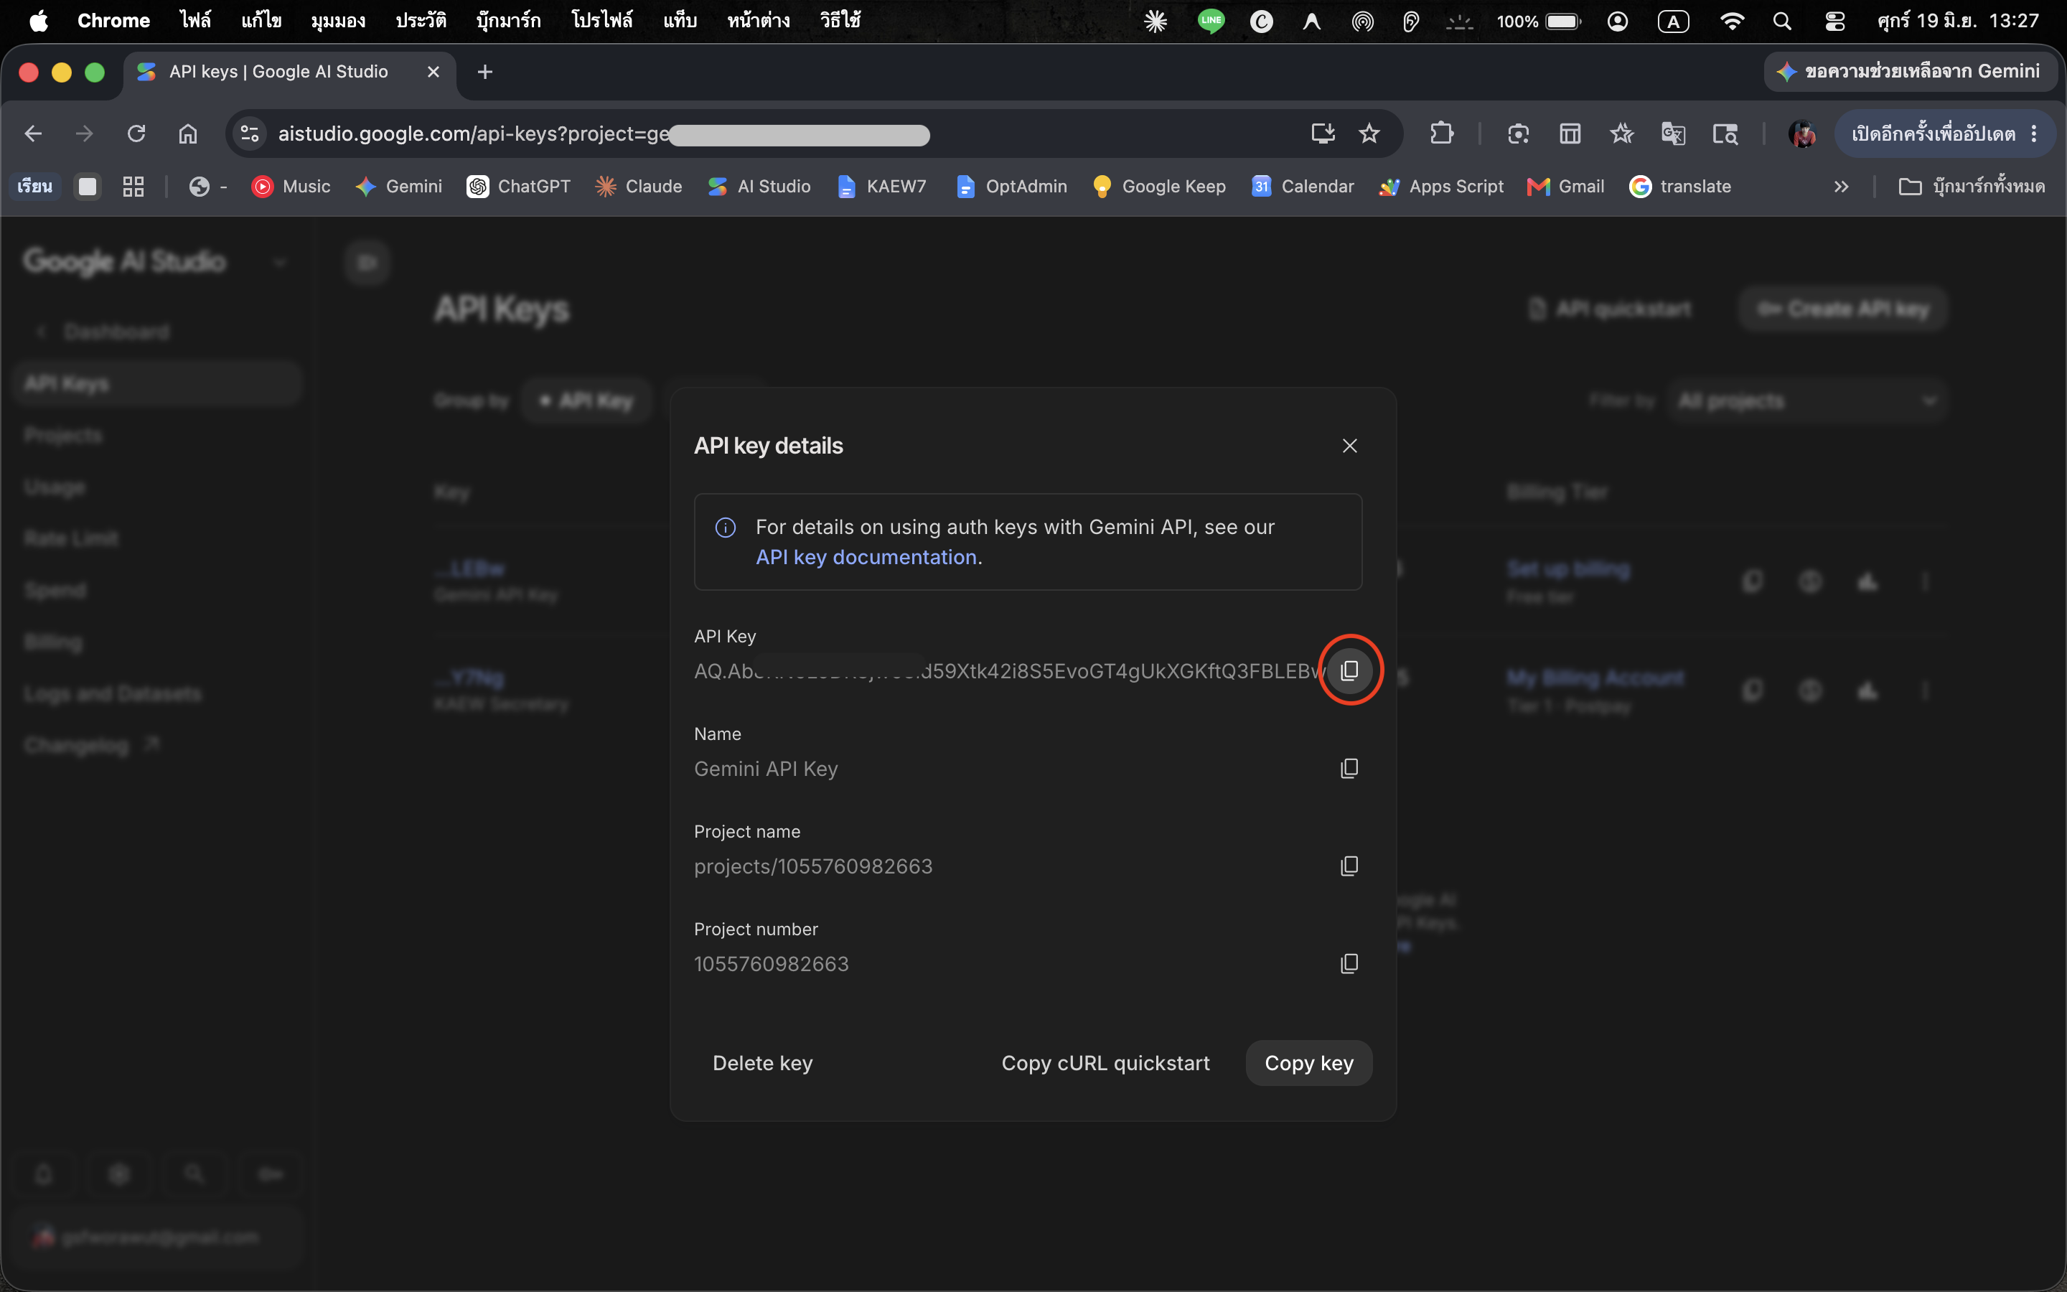Copy the API key using the circled copy icon

coord(1349,671)
